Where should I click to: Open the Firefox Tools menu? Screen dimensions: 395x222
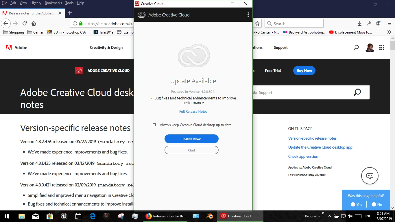coord(69,3)
